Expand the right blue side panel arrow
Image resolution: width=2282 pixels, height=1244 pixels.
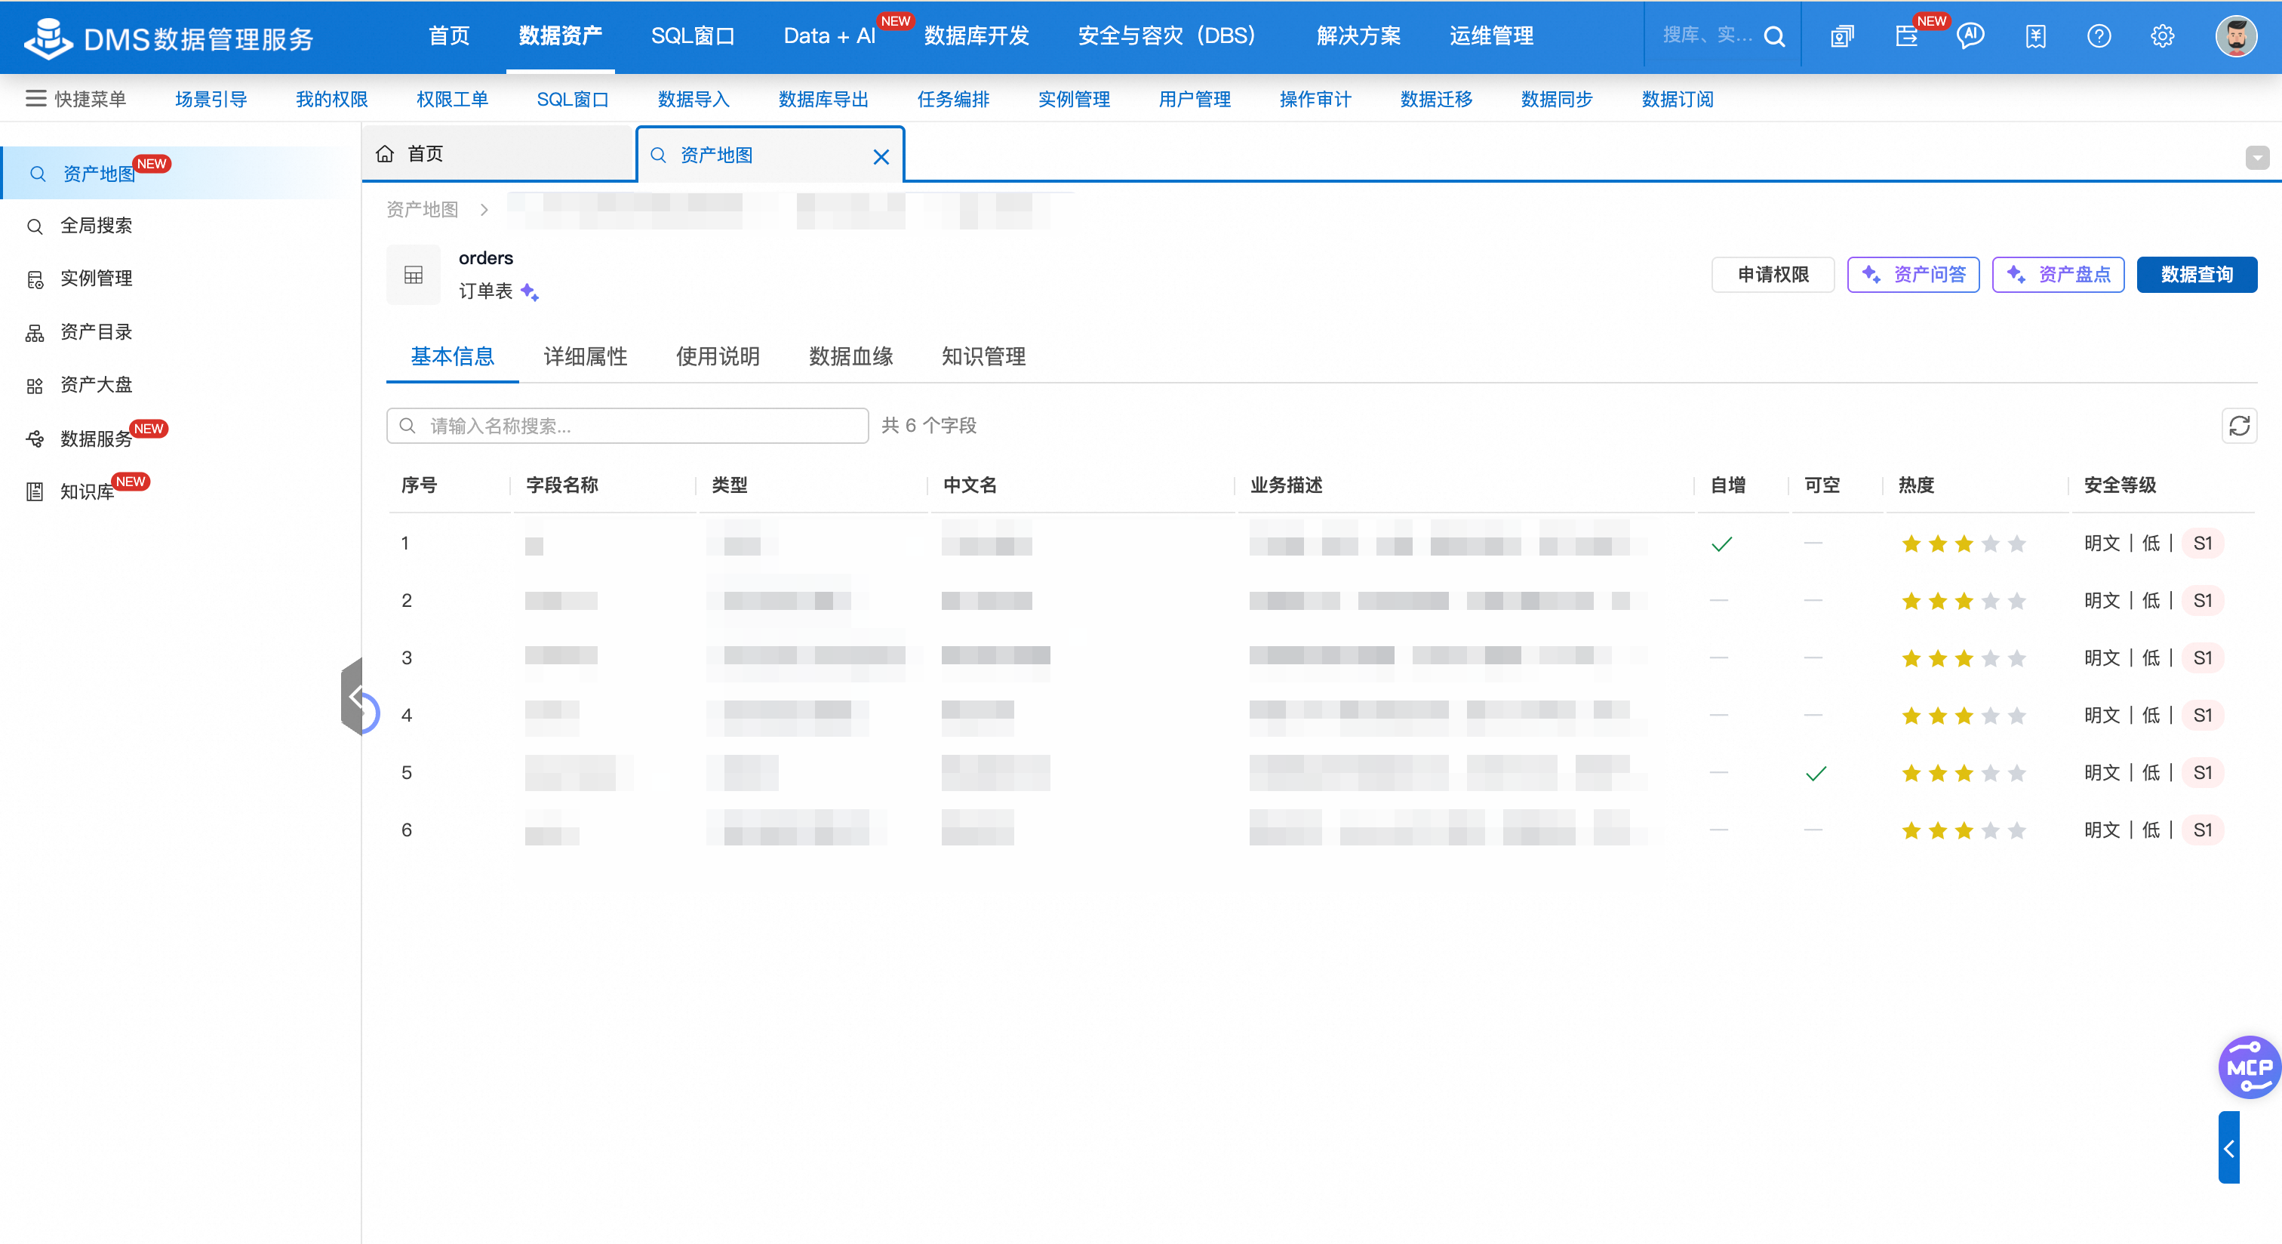click(x=2228, y=1148)
